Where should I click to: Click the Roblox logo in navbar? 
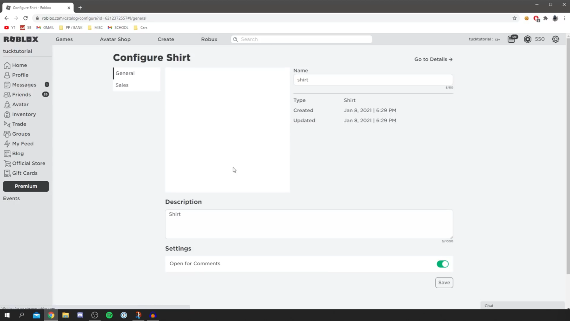(21, 39)
